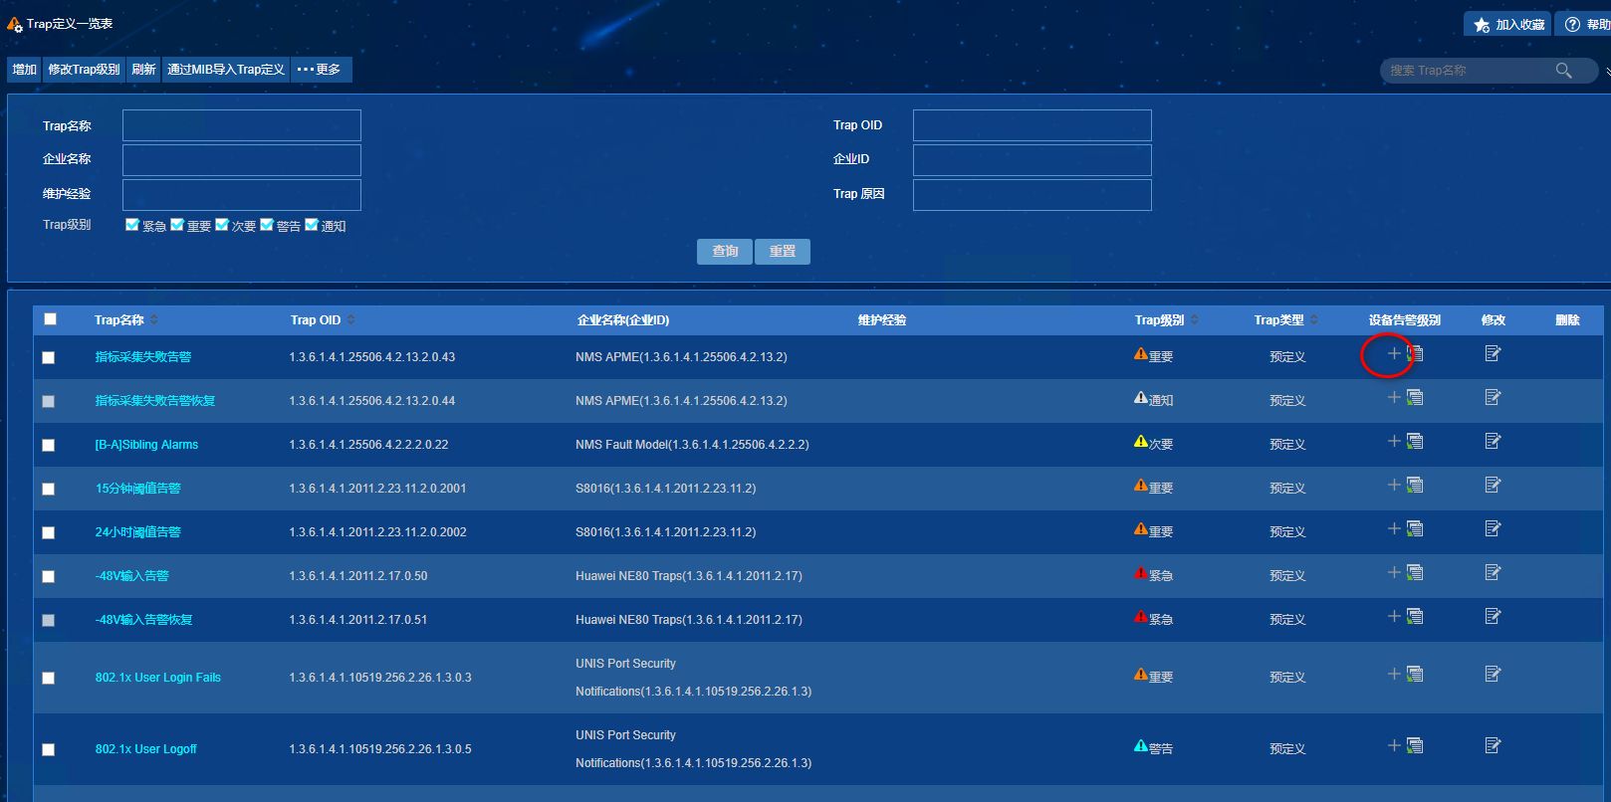Click the Trap OID filter input field
Image resolution: width=1611 pixels, height=802 pixels.
[1033, 125]
